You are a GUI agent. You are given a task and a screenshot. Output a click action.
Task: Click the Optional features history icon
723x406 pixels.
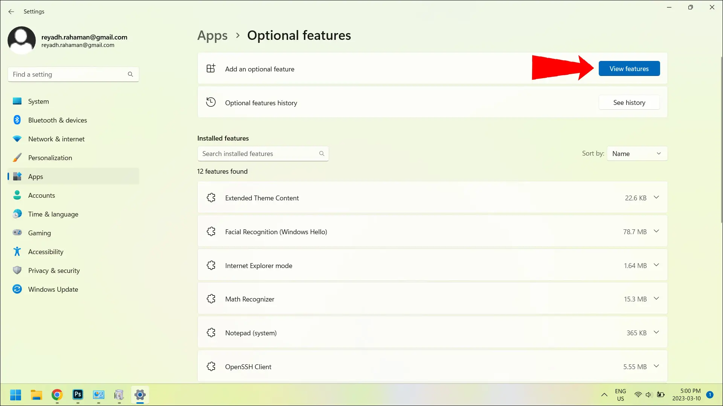210,102
